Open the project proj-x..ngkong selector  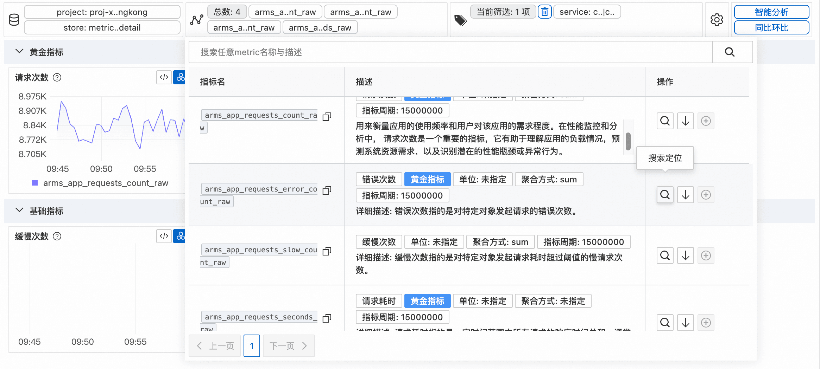coord(102,12)
